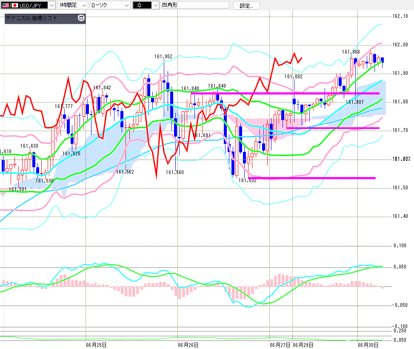Click the 162.00 price axis label

(400, 45)
